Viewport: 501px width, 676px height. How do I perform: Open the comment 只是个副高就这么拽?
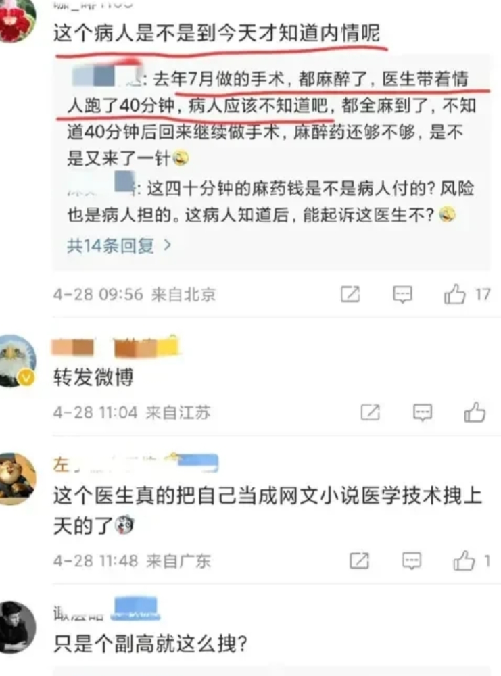point(151,644)
